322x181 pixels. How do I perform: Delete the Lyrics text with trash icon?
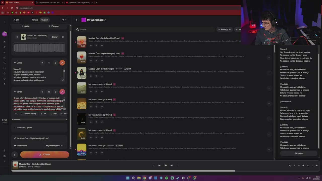[x=56, y=63]
